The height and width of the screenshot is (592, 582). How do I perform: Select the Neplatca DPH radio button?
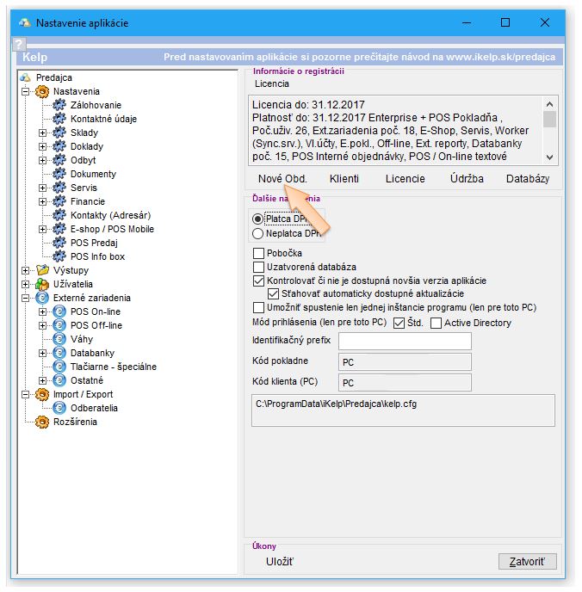257,233
